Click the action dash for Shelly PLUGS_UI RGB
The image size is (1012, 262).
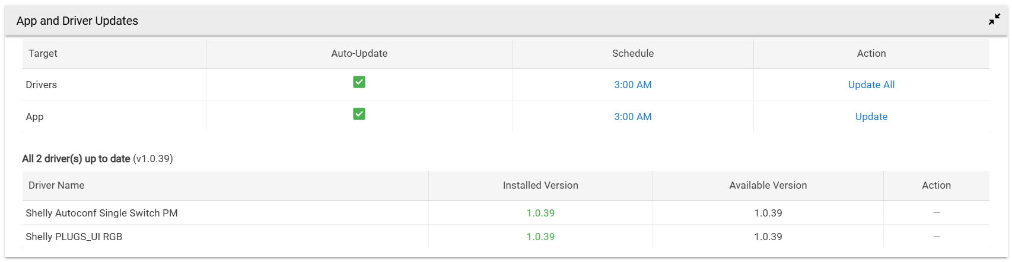(936, 237)
